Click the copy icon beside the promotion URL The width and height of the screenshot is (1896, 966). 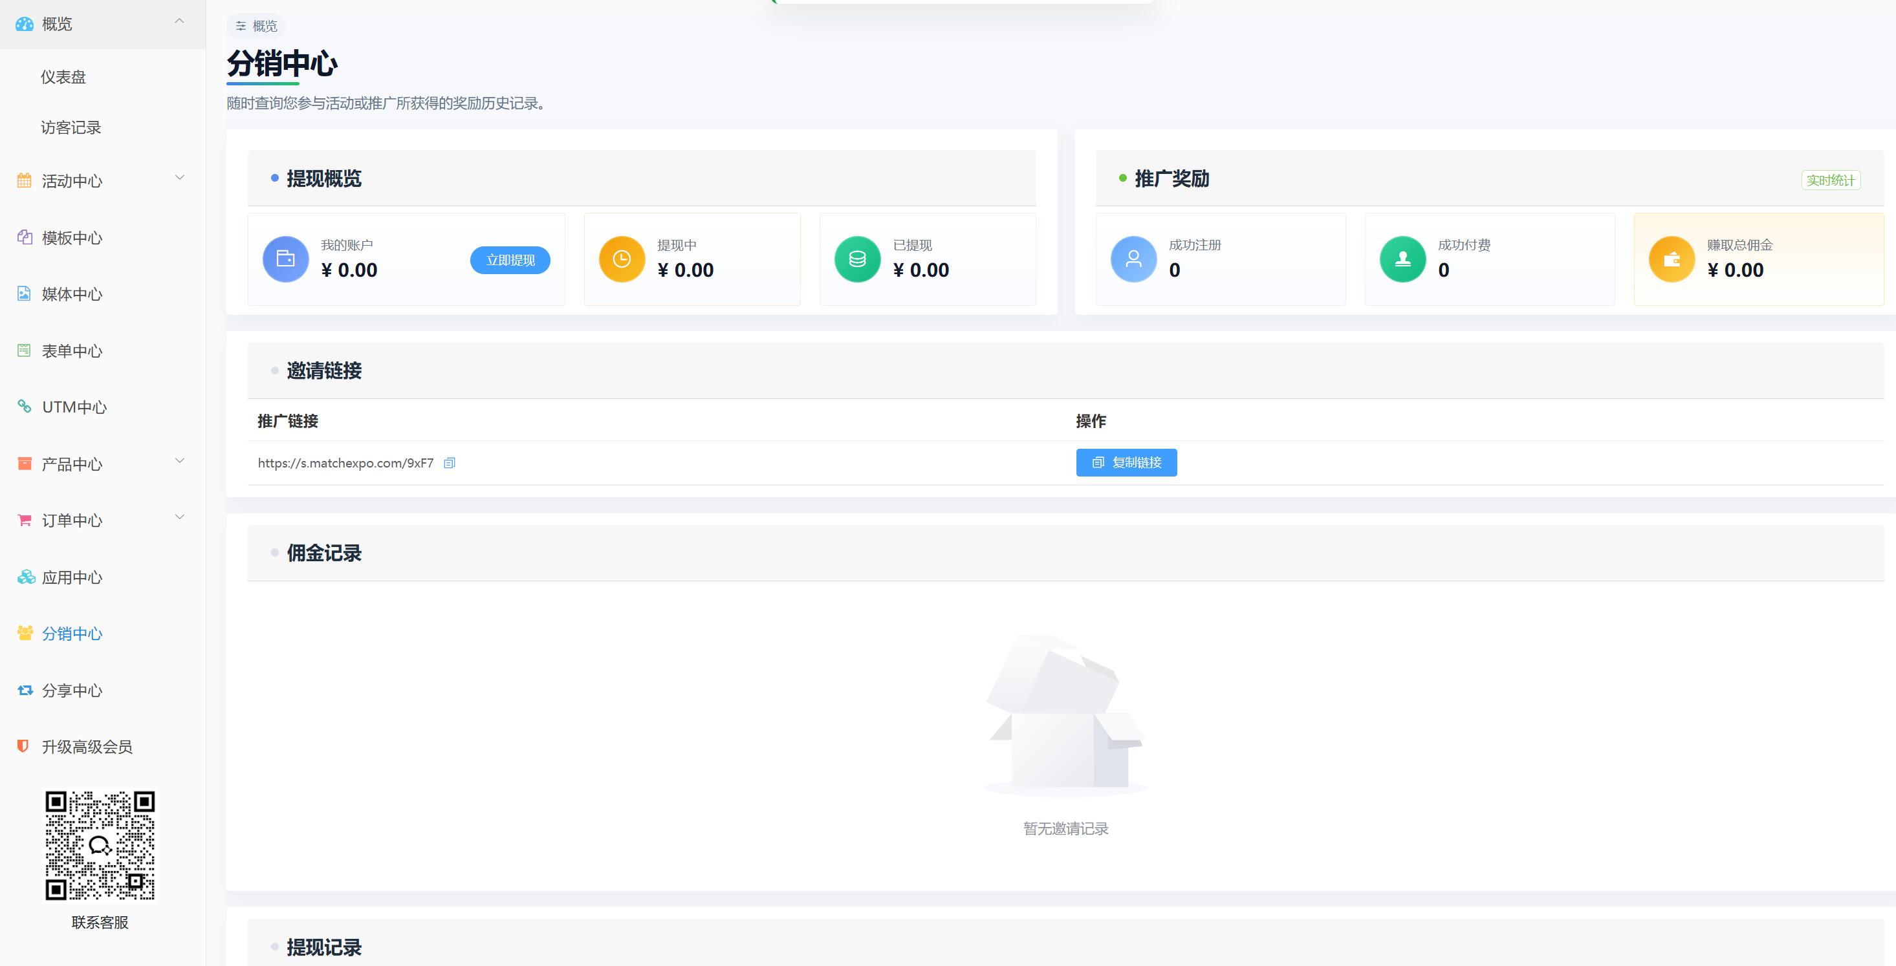coord(449,463)
